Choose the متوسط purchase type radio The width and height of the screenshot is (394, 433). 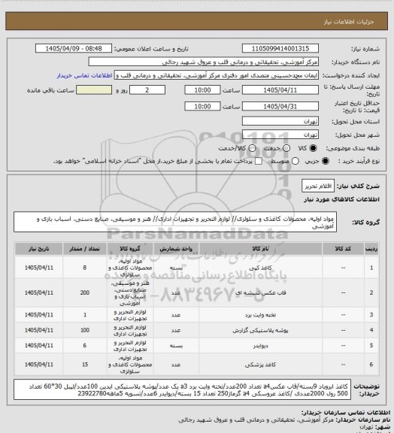click(295, 161)
